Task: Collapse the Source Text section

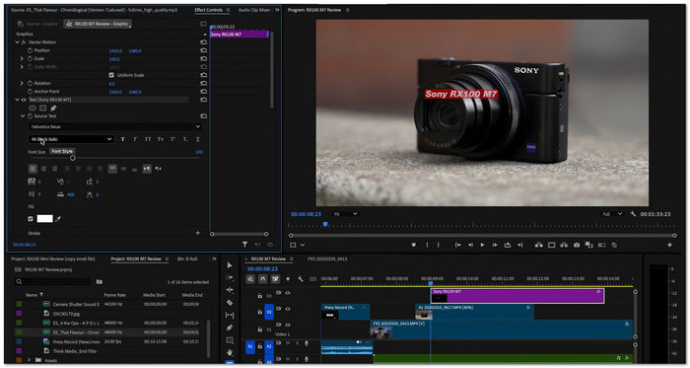Action: tap(22, 116)
